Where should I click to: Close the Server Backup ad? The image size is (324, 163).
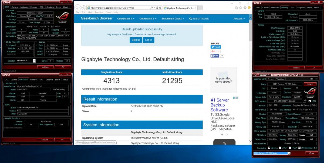(x=237, y=98)
